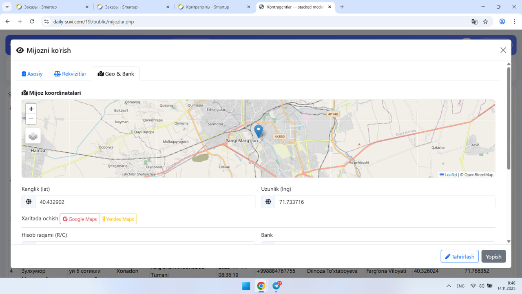Open Telegram from the taskbar
522x294 pixels.
[276, 286]
